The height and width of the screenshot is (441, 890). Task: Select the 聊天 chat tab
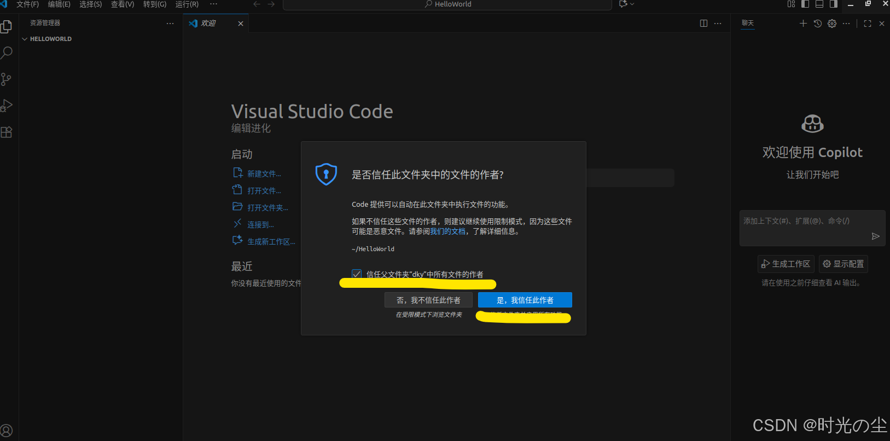point(748,23)
